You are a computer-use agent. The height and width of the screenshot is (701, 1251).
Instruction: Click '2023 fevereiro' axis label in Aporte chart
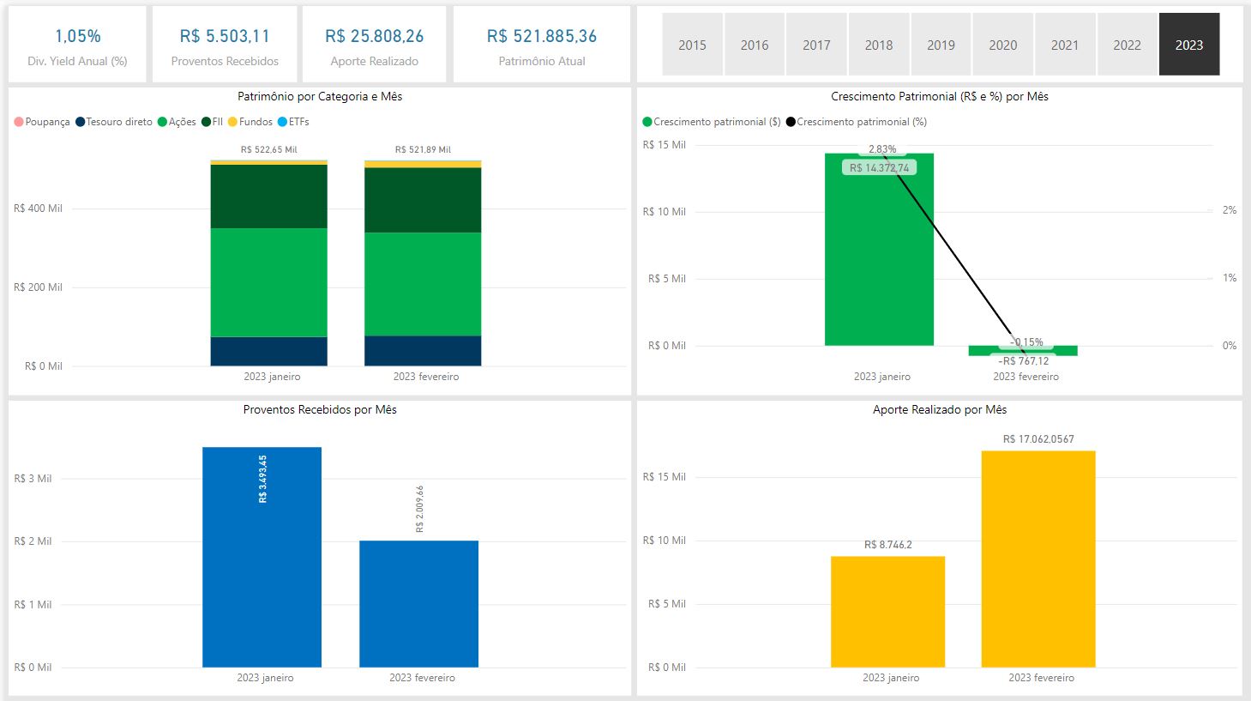(x=1041, y=678)
